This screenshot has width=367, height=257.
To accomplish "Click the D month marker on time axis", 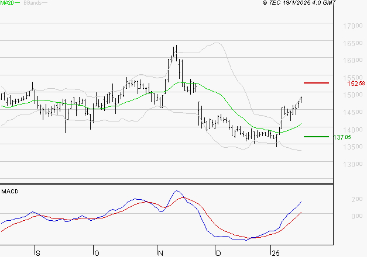I will pos(218,253).
